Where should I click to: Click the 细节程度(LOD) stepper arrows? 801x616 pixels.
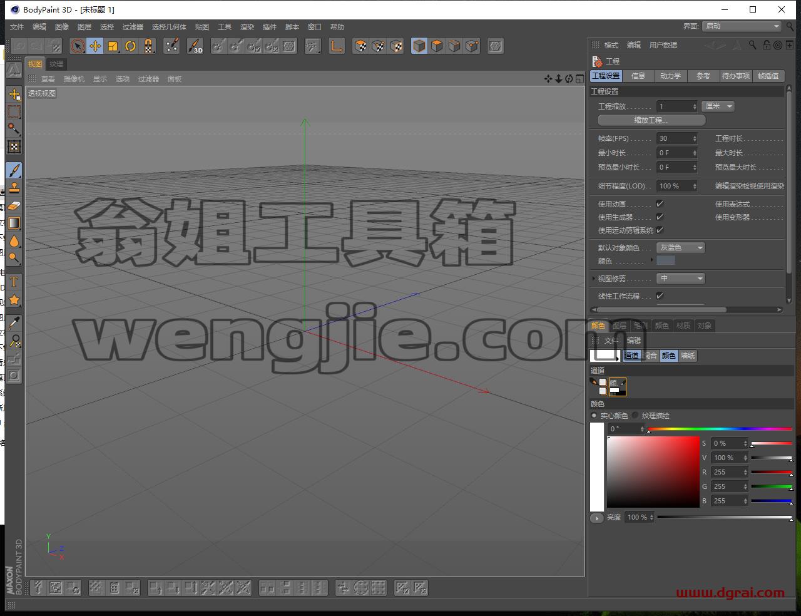pos(695,186)
